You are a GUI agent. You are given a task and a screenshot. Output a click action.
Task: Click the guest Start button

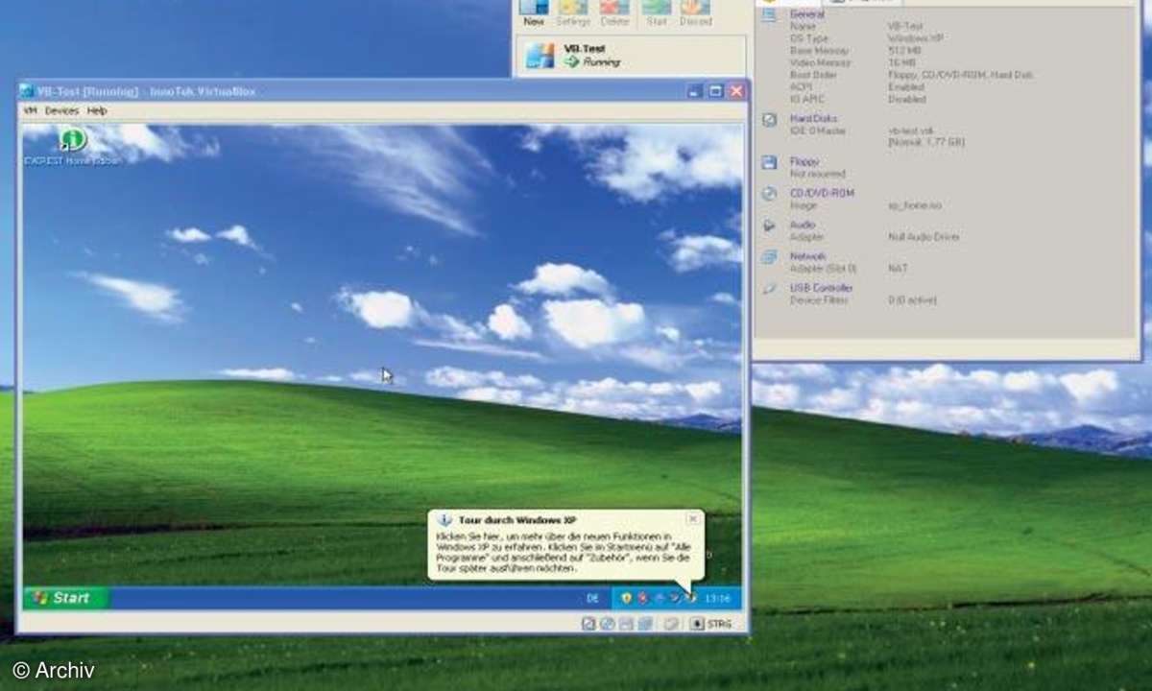[x=66, y=598]
